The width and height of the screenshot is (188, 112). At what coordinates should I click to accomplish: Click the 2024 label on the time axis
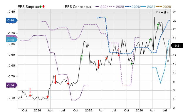point(37,110)
